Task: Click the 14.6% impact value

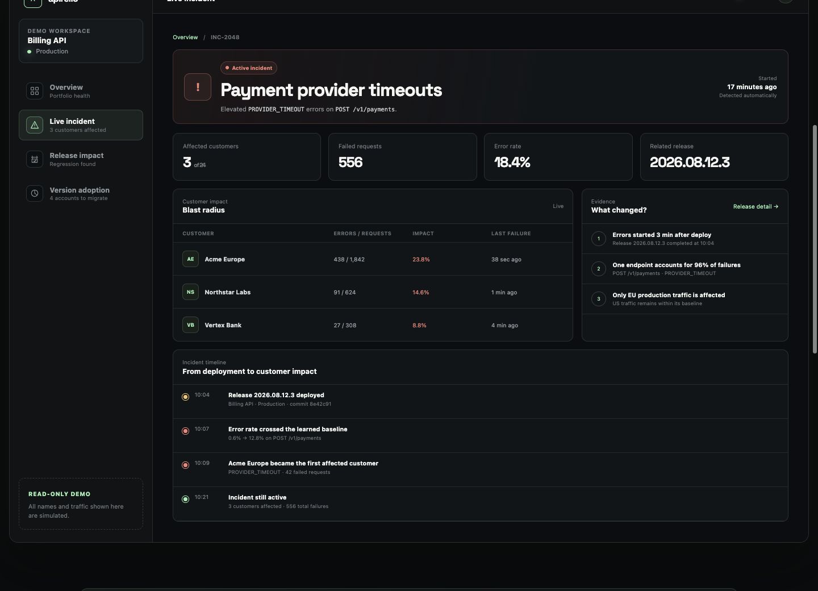Action: click(421, 293)
